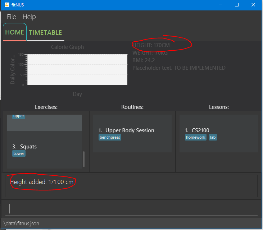Viewport: 263px width, 230px height.
Task: Click the Placeholder text label
Action: point(179,68)
